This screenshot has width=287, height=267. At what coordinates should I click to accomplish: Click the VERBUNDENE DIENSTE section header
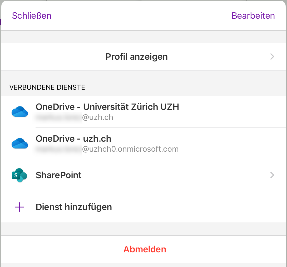click(47, 88)
